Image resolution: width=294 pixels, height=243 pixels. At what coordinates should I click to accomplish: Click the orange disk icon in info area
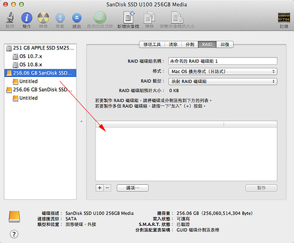click(14, 217)
